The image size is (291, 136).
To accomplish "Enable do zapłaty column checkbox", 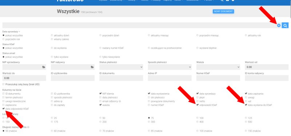I will point(52,105).
